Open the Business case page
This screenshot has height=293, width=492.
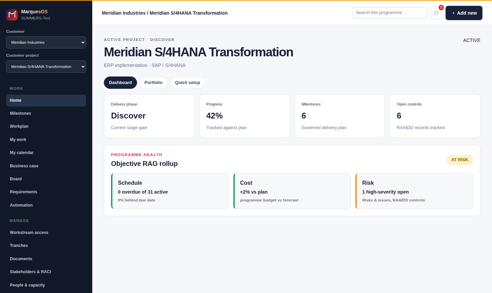[x=46, y=166]
